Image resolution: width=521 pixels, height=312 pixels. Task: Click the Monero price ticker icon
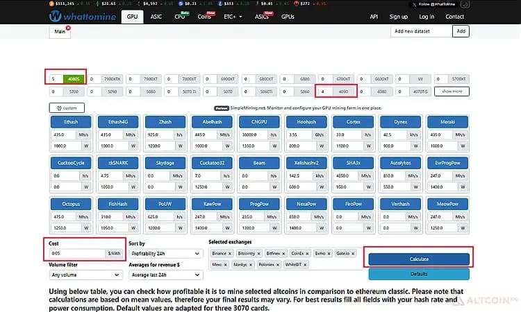(296, 3)
